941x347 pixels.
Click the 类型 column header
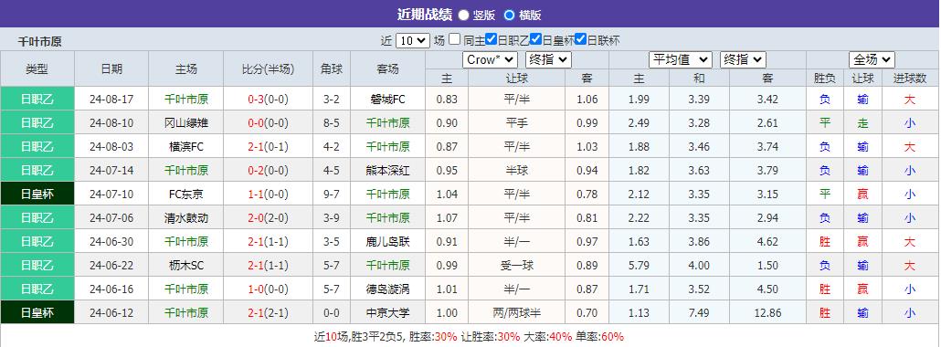pyautogui.click(x=37, y=69)
